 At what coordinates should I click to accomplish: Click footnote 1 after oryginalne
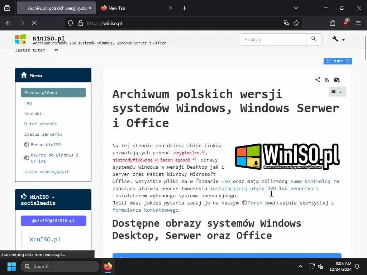point(204,151)
